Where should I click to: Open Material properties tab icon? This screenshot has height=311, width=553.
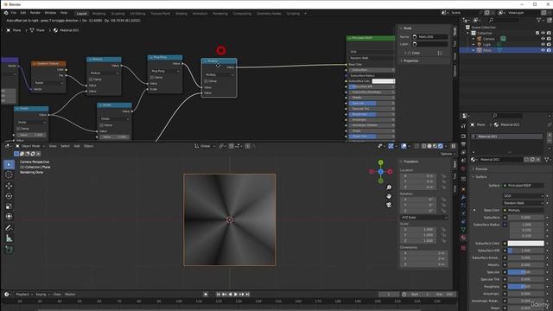click(x=463, y=238)
